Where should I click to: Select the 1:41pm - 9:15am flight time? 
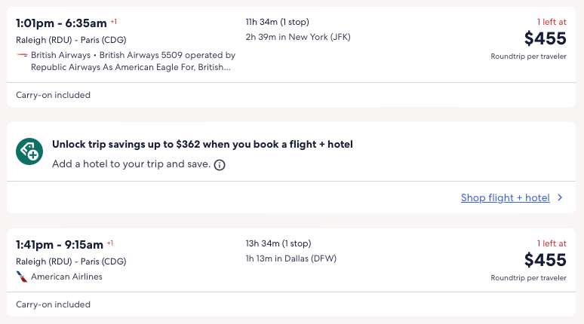coord(60,245)
